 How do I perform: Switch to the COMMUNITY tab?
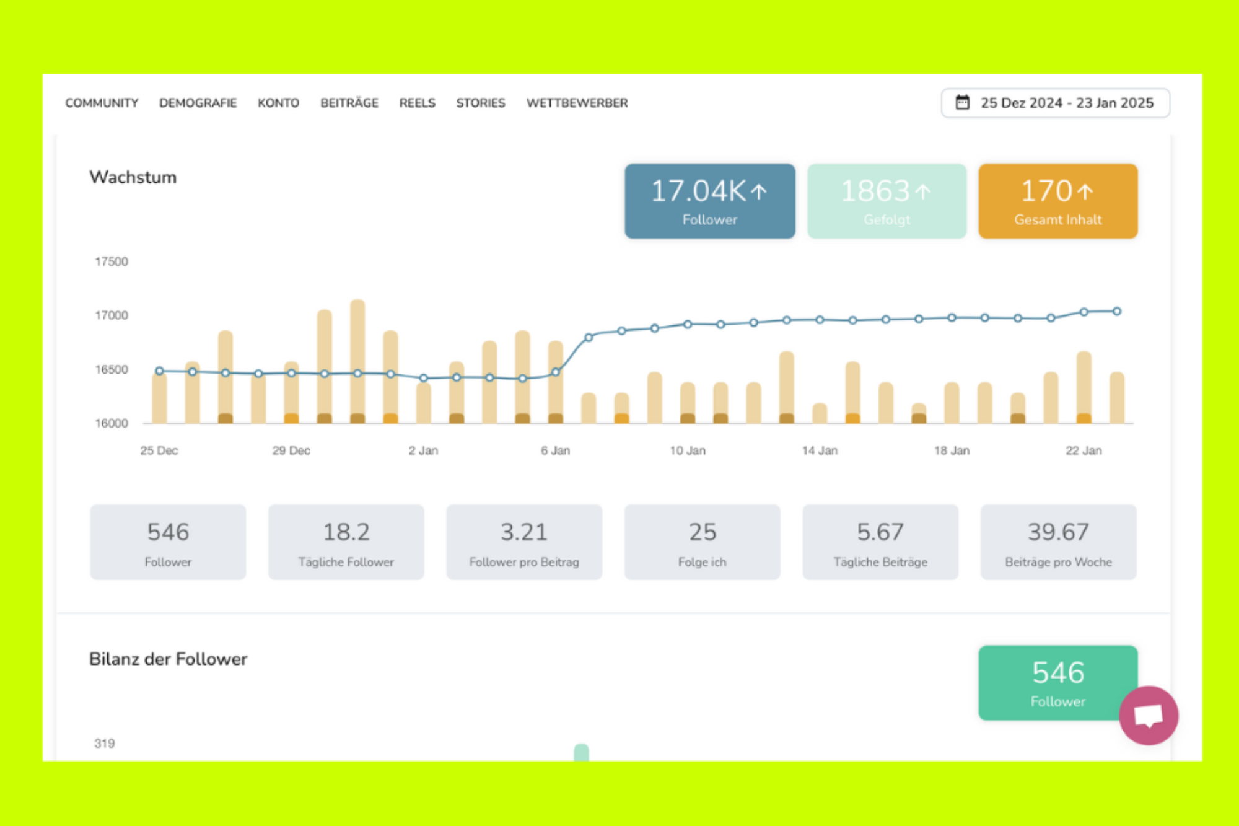102,103
